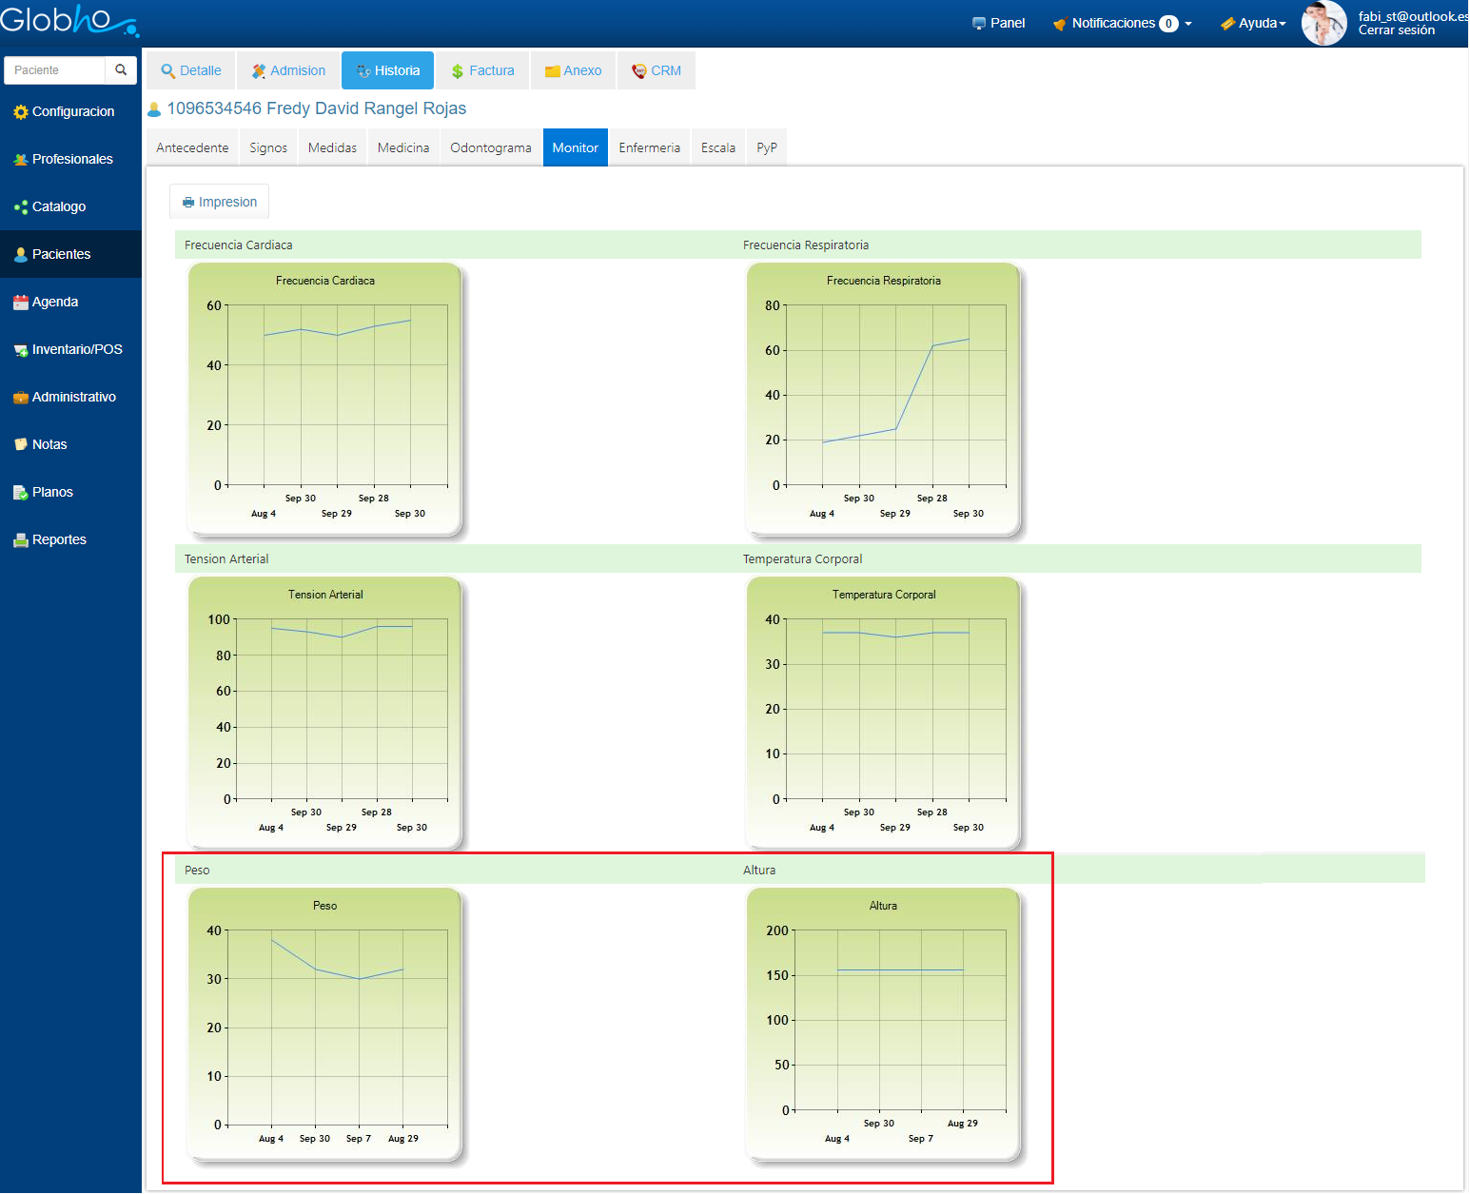The height and width of the screenshot is (1194, 1470).
Task: Click the patient icon beside Fredy David name
Action: pos(154,109)
